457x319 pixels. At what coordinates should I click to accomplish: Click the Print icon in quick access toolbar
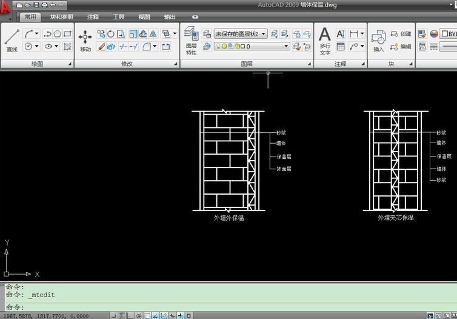click(x=45, y=5)
